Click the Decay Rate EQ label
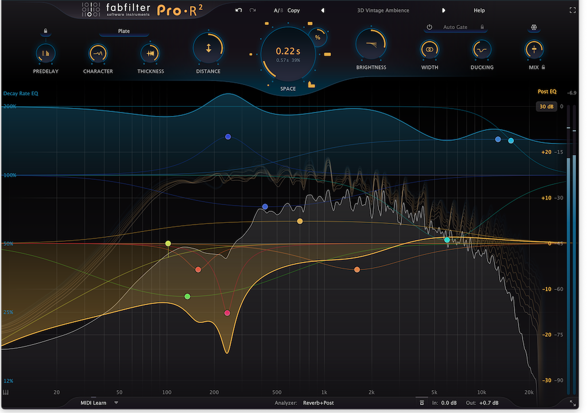 21,94
